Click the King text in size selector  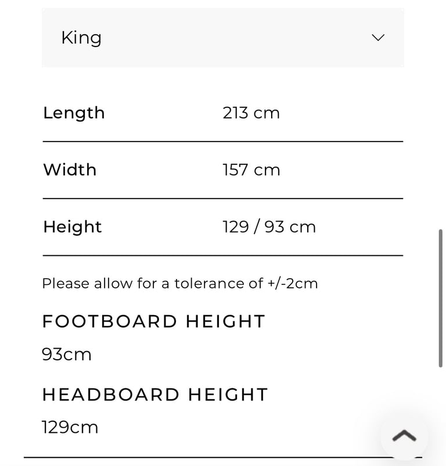coord(81,38)
